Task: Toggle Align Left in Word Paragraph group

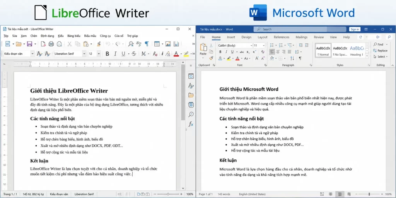Action: pyautogui.click(x=272, y=52)
